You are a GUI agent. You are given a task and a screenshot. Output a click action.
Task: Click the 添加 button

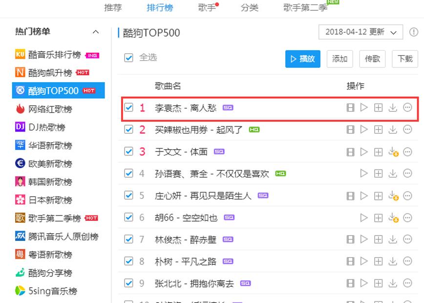tap(339, 59)
